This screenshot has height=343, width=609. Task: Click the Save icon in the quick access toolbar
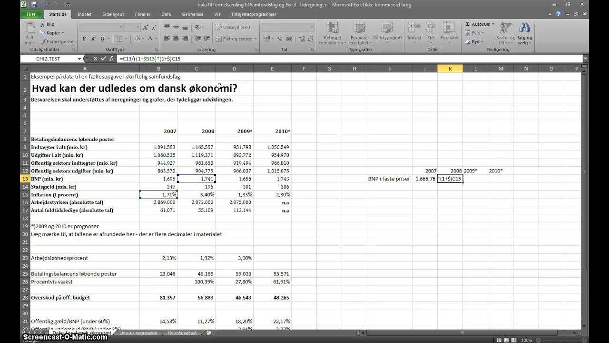coord(33,5)
